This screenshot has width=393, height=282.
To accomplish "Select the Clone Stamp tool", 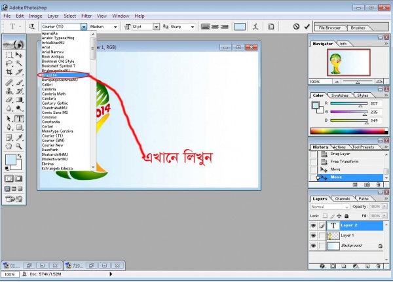I will pos(9,91).
